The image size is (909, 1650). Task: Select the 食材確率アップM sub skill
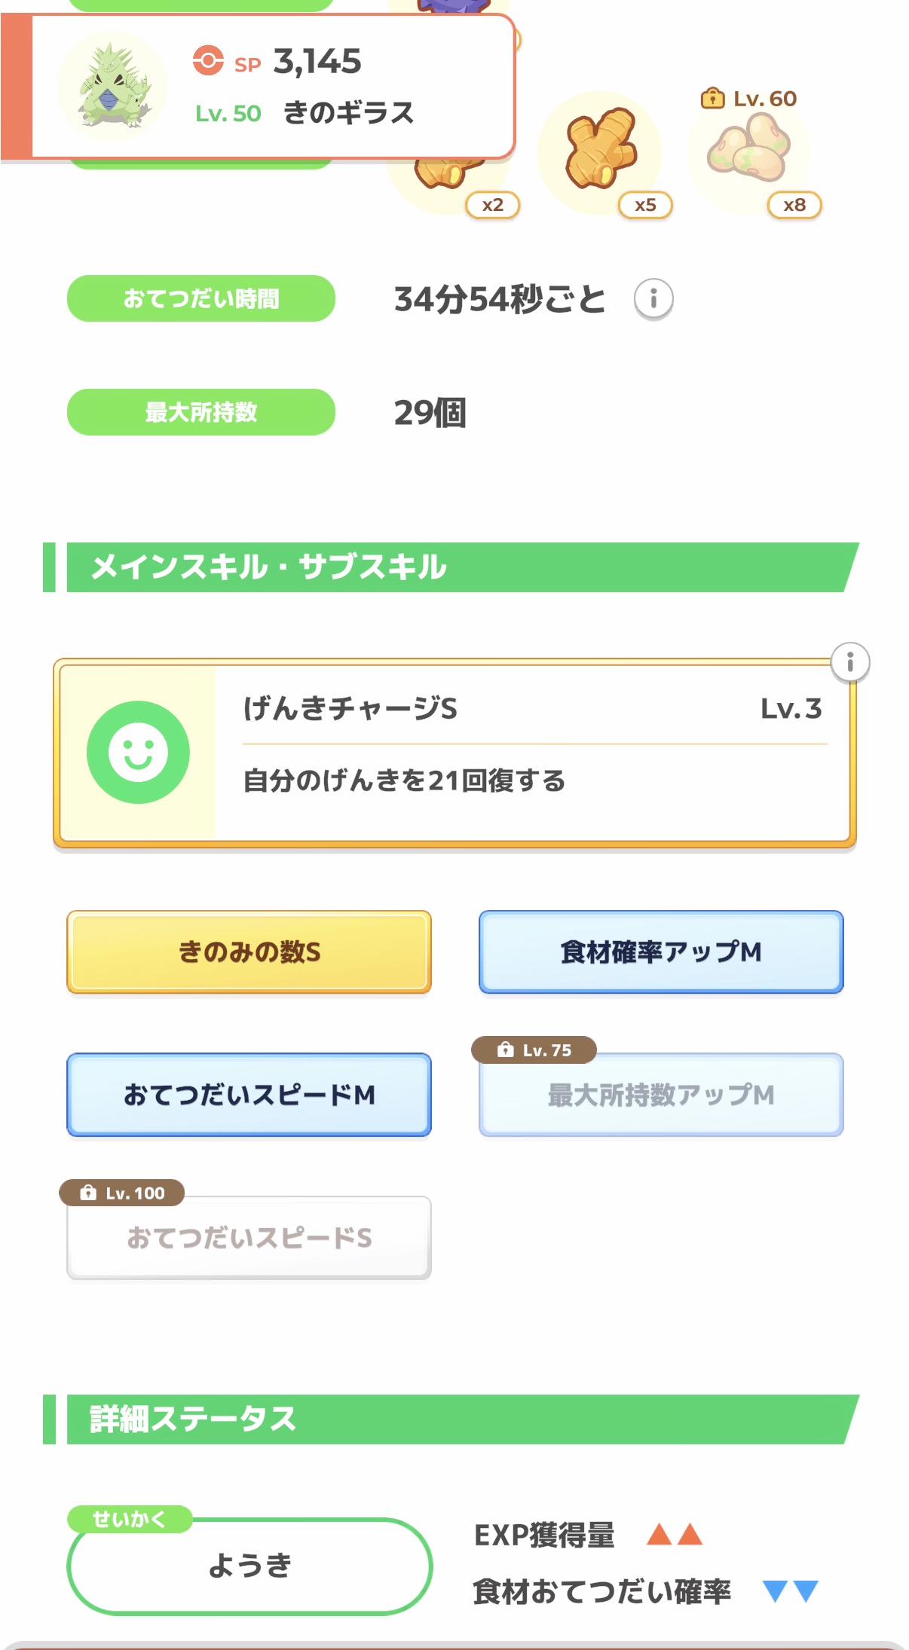point(661,952)
